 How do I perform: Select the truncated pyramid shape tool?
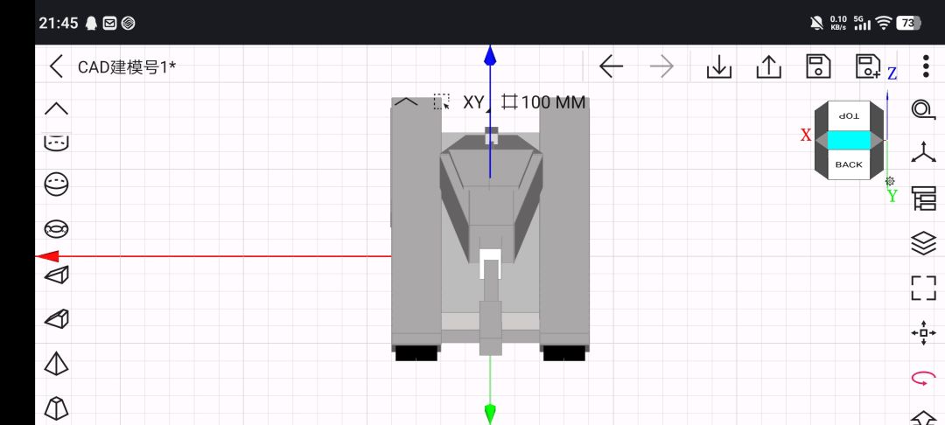[57, 408]
